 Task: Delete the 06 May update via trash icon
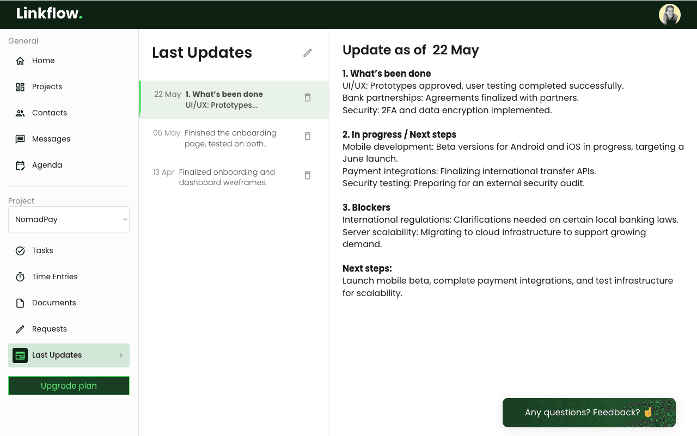pyautogui.click(x=308, y=136)
